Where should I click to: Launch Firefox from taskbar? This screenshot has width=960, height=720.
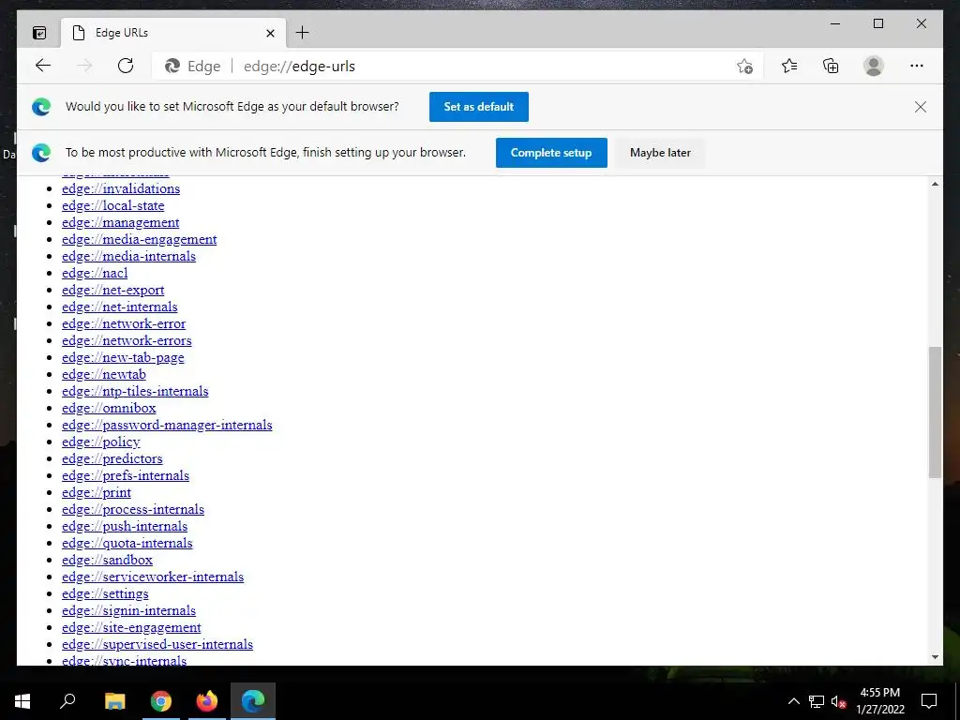[x=207, y=701]
